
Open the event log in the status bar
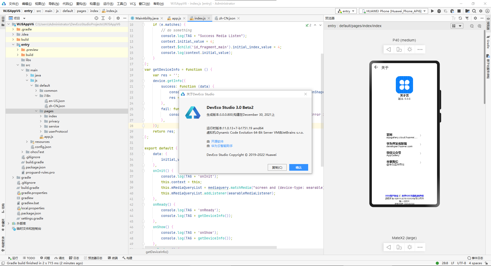[475, 258]
